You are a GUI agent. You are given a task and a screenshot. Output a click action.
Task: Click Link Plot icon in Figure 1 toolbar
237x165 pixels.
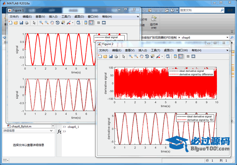78,23
